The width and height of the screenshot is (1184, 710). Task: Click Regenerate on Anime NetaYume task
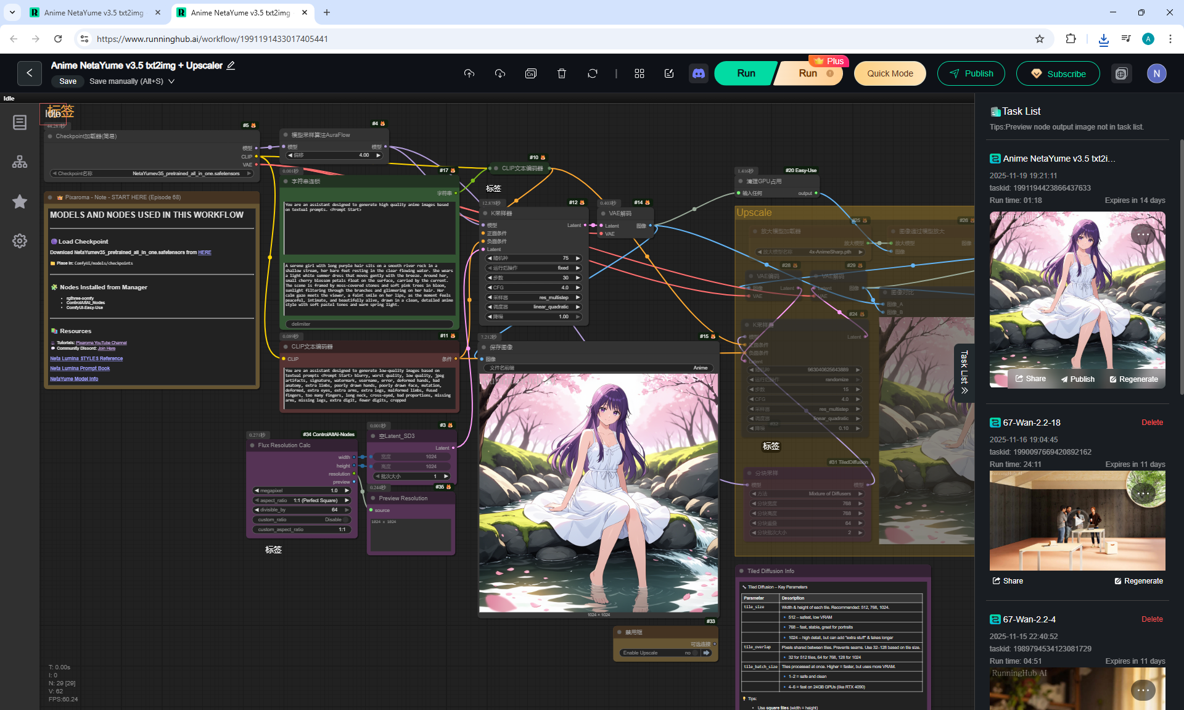[x=1133, y=379]
